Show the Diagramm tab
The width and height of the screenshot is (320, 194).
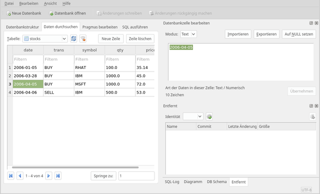point(193,182)
